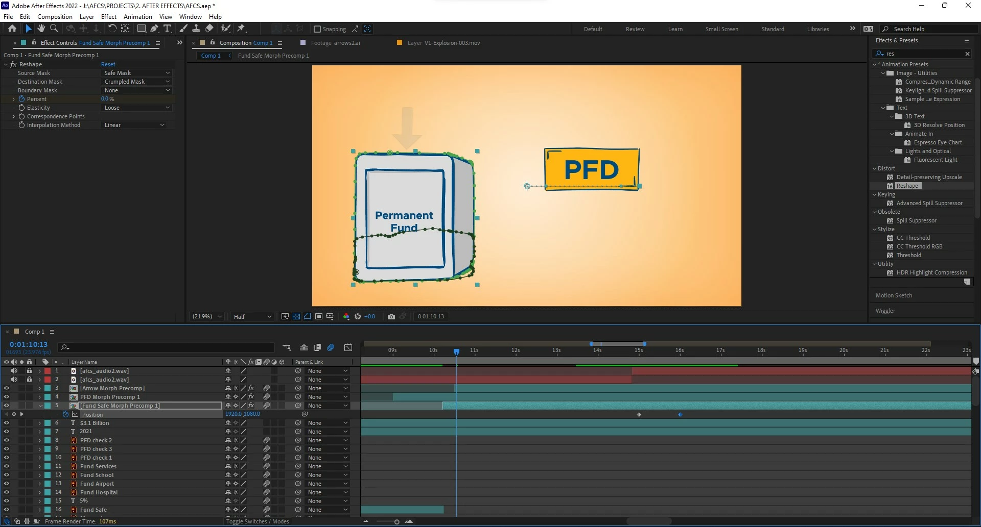The width and height of the screenshot is (981, 527).
Task: Open the Effect menu
Action: pos(109,17)
